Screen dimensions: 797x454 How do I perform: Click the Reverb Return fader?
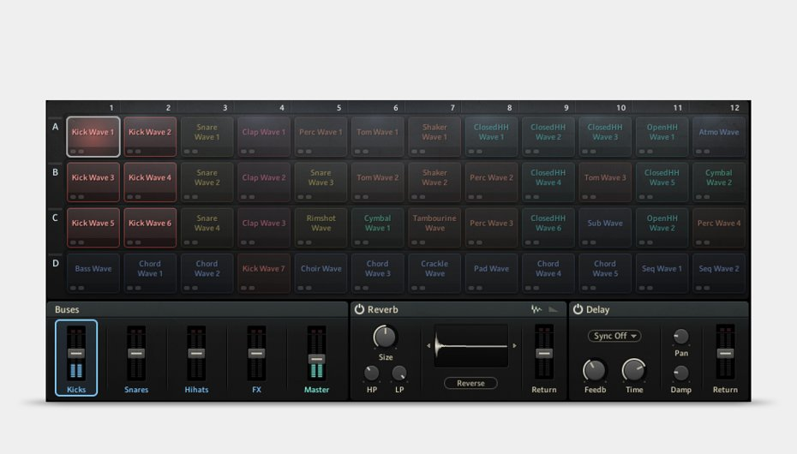coord(543,353)
